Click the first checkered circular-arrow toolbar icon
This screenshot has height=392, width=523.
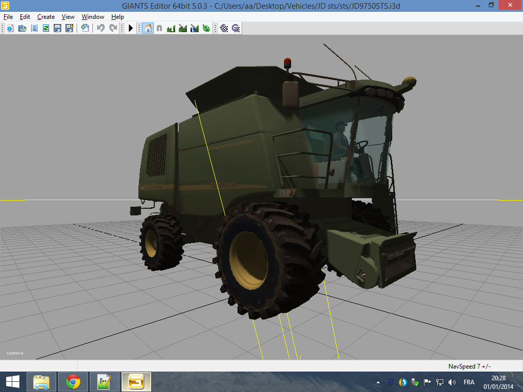click(224, 29)
